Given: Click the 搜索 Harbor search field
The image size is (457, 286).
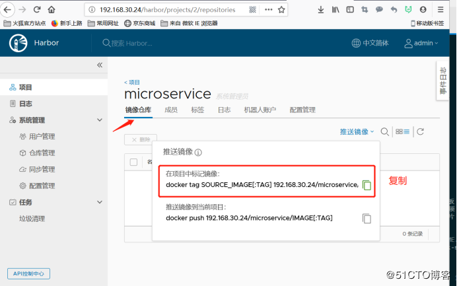Looking at the screenshot, I should click(131, 43).
